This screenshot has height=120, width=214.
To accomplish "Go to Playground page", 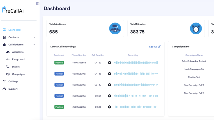I will (x=18, y=59).
